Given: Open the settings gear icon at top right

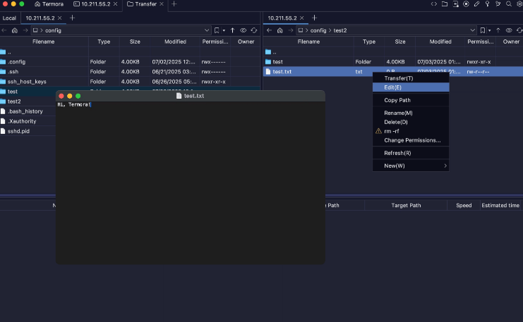Looking at the screenshot, I should pyautogui.click(x=519, y=4).
